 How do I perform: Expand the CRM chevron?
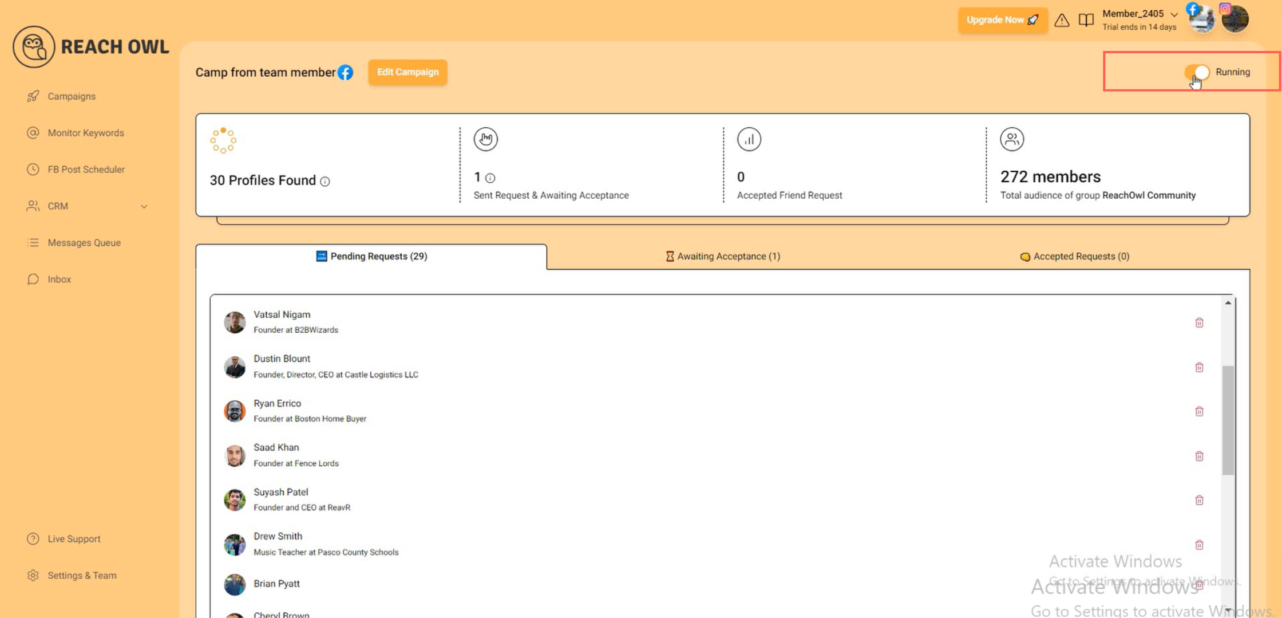144,206
